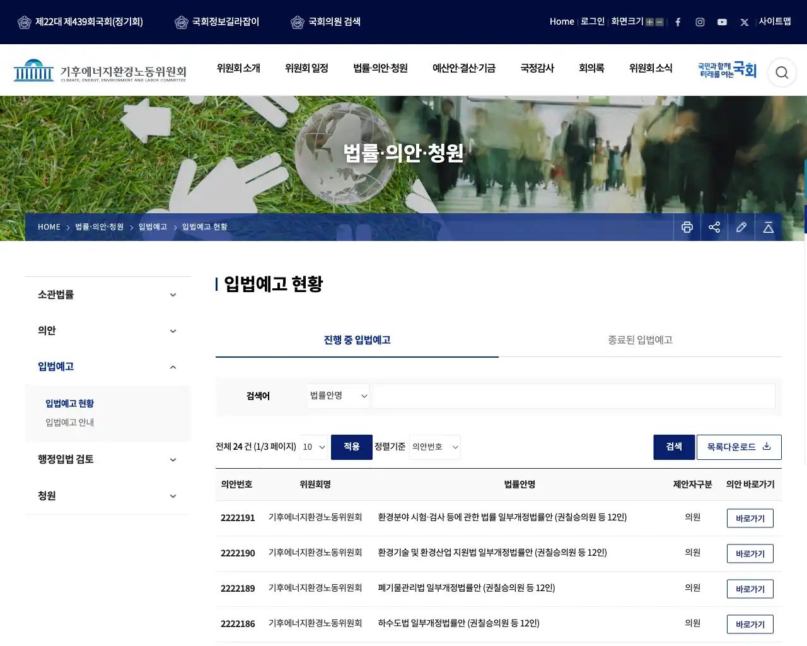Image resolution: width=807 pixels, height=646 pixels.
Task: Open the 사이트맵 link in top bar
Action: (x=775, y=21)
